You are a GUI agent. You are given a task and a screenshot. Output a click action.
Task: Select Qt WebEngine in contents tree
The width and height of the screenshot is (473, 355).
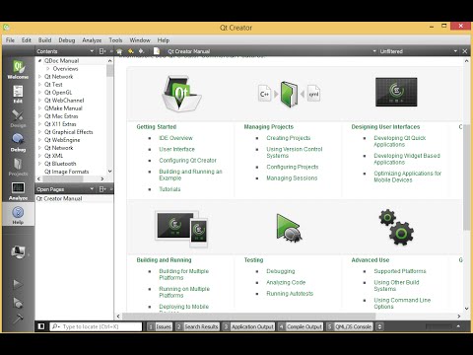click(x=62, y=140)
